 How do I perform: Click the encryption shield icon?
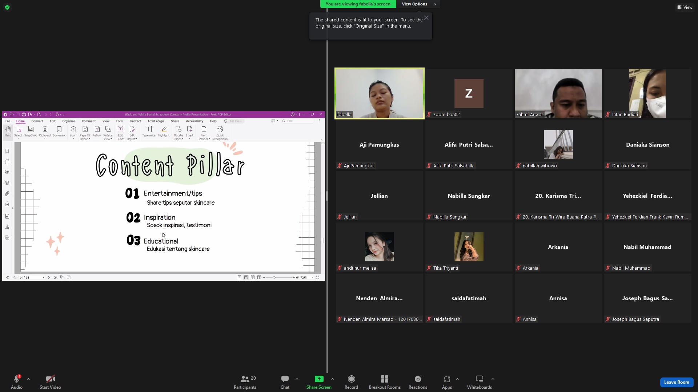[7, 7]
